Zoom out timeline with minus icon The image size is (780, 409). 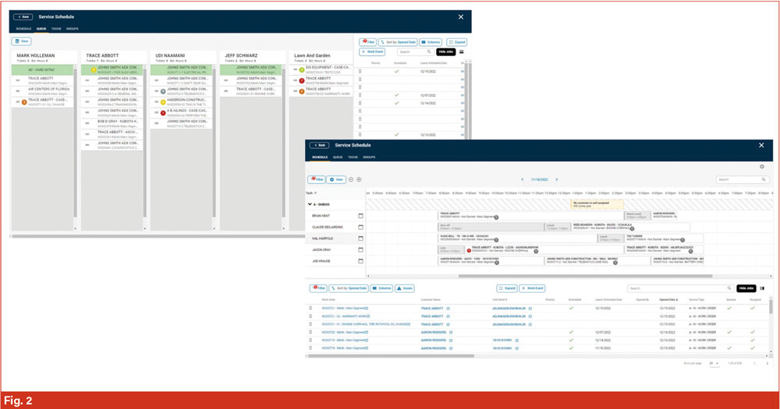tap(351, 179)
